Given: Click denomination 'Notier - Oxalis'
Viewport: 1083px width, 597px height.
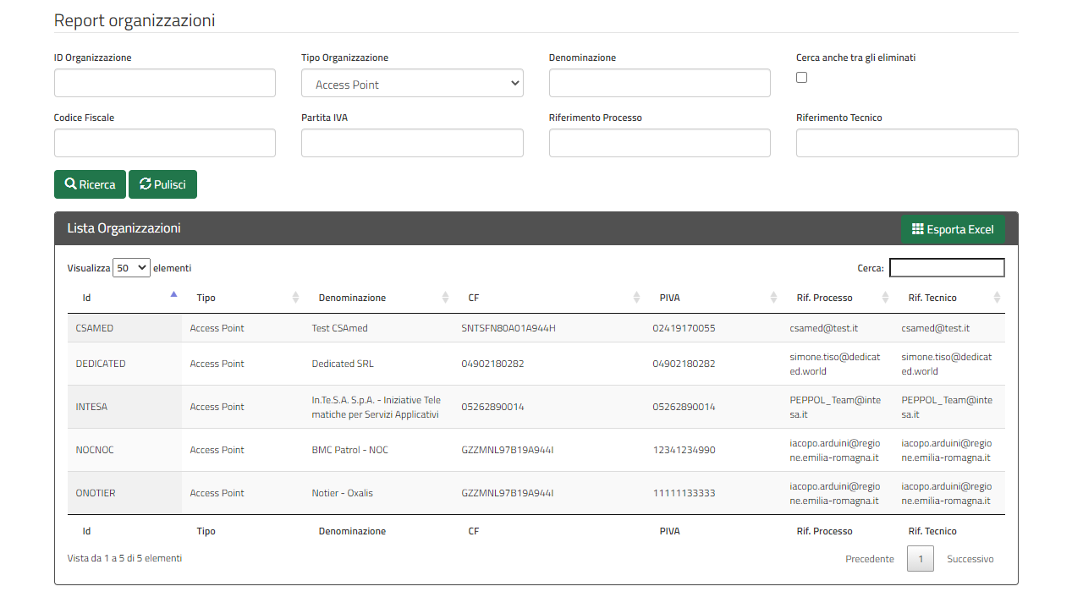Looking at the screenshot, I should coord(343,493).
